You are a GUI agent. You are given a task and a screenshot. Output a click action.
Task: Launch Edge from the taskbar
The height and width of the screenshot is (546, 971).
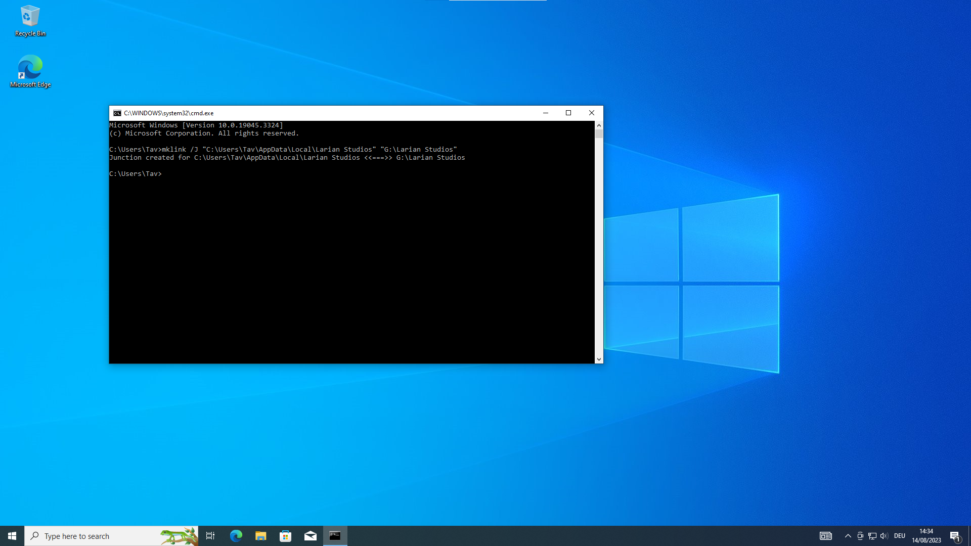tap(236, 536)
